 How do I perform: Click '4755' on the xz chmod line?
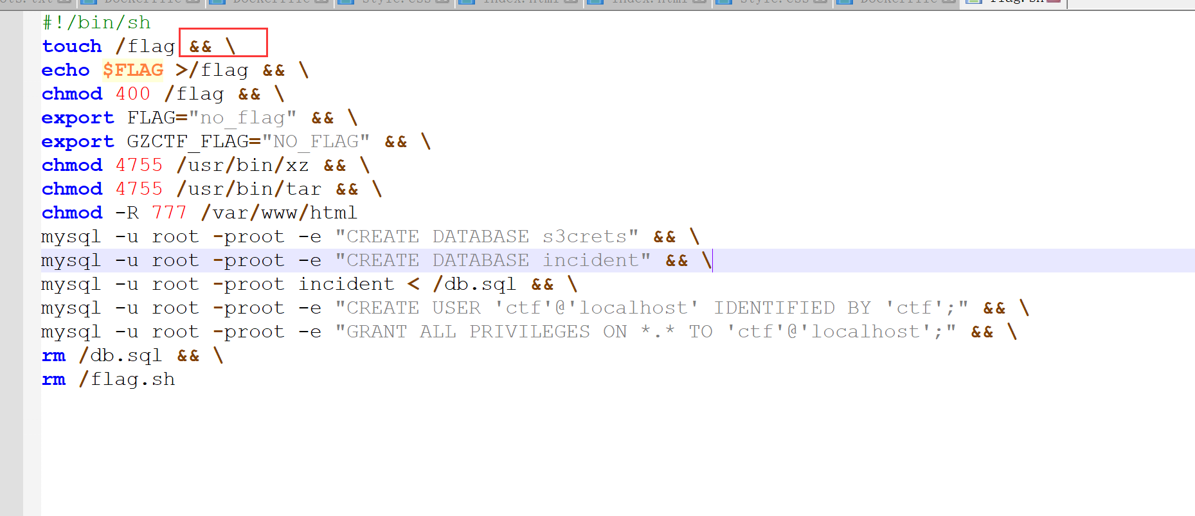click(x=139, y=165)
